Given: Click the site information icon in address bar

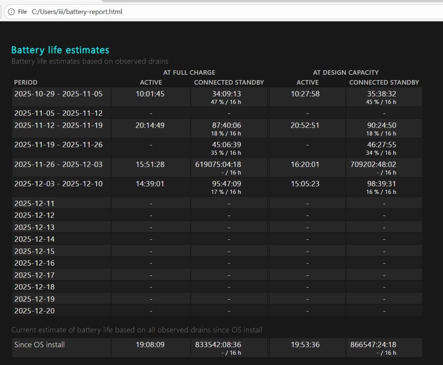Looking at the screenshot, I should pyautogui.click(x=11, y=12).
